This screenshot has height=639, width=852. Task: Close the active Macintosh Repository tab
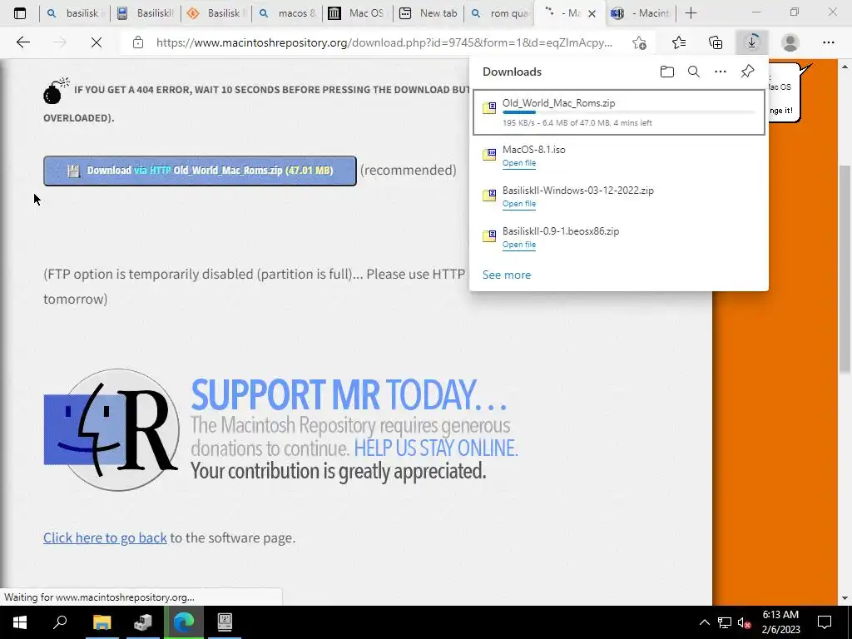(x=592, y=13)
